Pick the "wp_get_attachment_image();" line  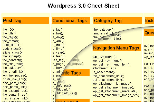pos(113,87)
